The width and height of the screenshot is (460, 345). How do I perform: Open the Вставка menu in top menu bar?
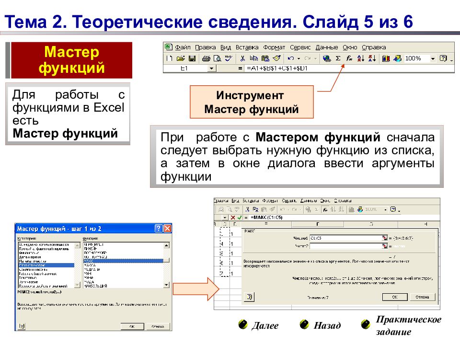coord(247,47)
